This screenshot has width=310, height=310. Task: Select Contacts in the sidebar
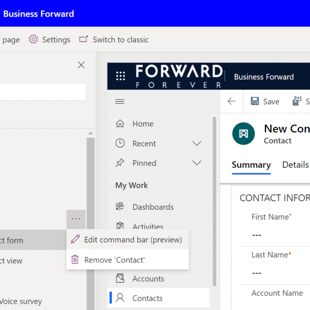147,298
